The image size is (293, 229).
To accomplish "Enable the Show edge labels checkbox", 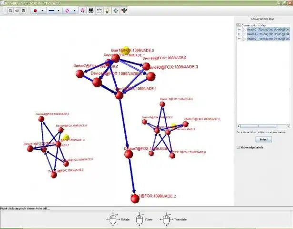I will click(238, 147).
